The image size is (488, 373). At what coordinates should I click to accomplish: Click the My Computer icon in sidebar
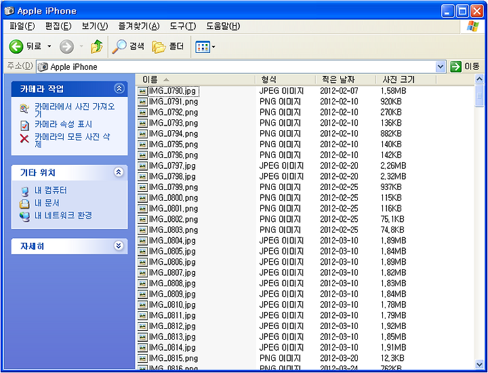(x=24, y=191)
